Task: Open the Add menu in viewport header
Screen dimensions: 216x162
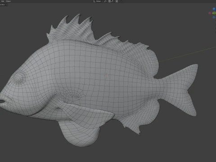Action: click(x=3, y=1)
